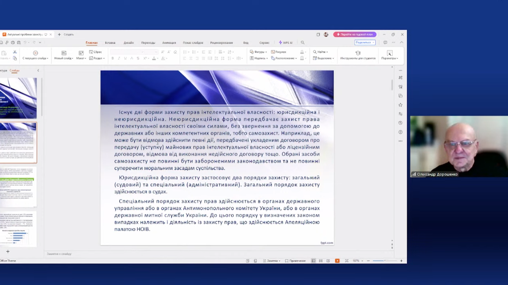Select the third slide thumbnail
Screen dimensions: 508x285
point(18,187)
